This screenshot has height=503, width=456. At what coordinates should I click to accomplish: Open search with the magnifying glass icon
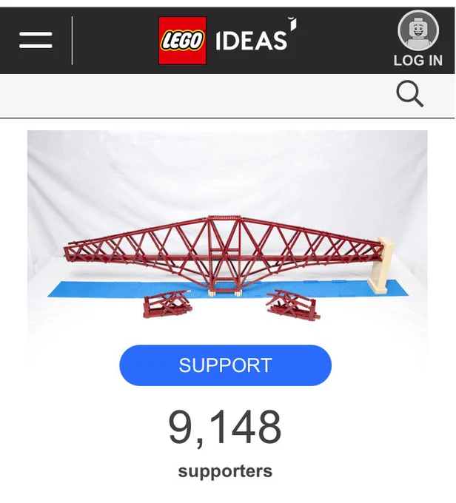[410, 94]
